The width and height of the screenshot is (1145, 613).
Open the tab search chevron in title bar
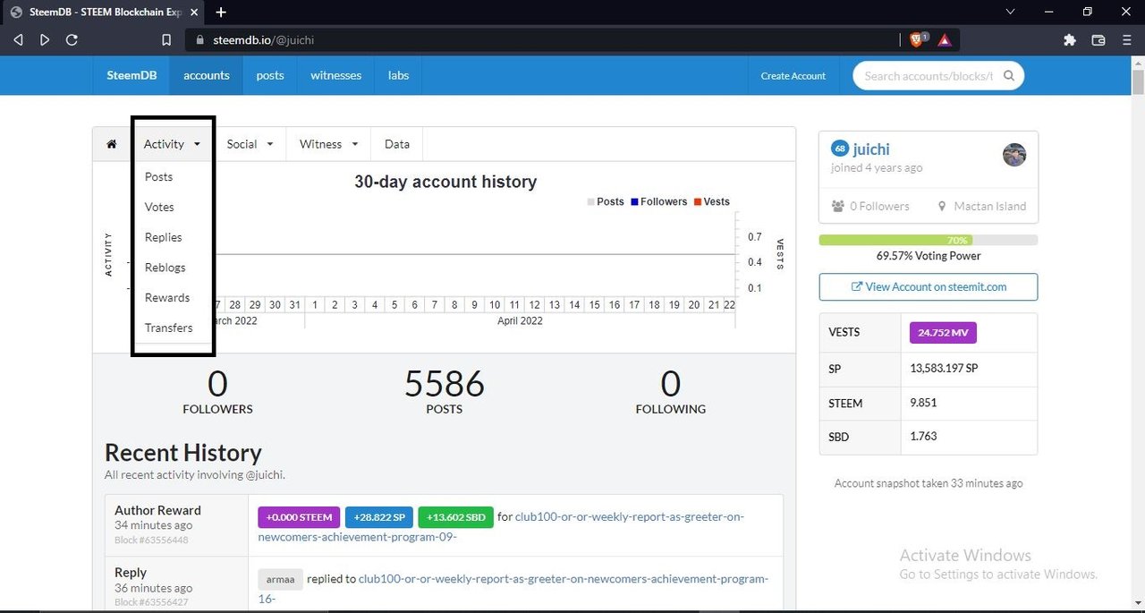pyautogui.click(x=1010, y=12)
